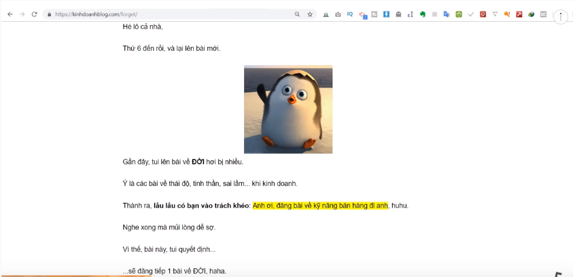The image size is (573, 277).
Task: Open the blue download arrow extension
Action: coord(386,14)
